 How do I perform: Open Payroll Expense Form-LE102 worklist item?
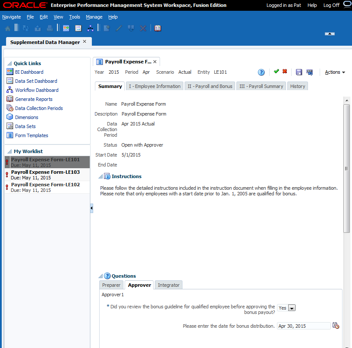click(47, 187)
